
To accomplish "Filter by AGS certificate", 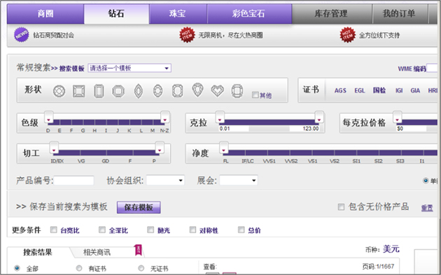I will pos(340,91).
